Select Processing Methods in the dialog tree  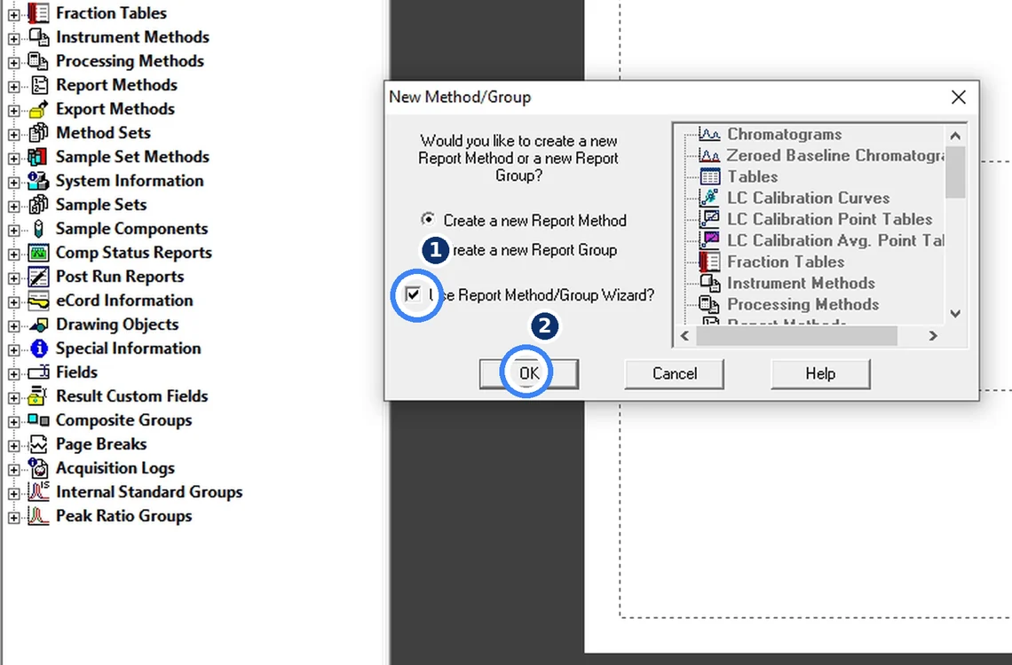[x=802, y=304]
